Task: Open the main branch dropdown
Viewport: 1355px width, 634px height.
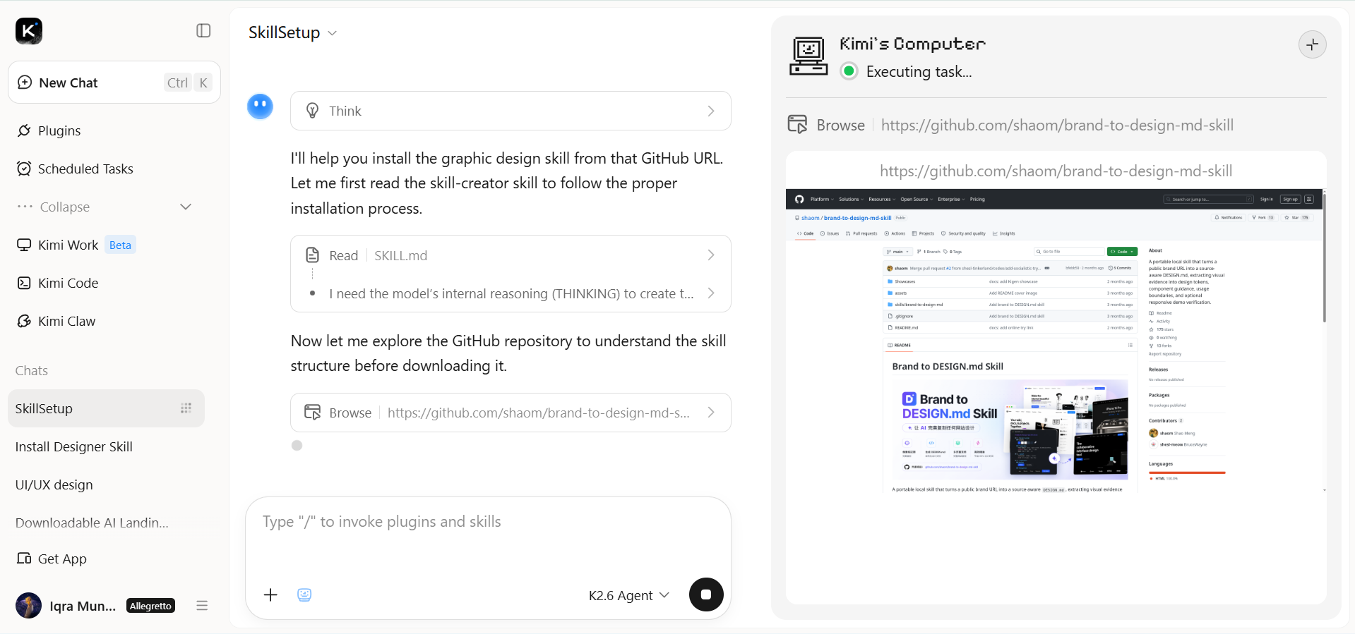Action: (898, 252)
